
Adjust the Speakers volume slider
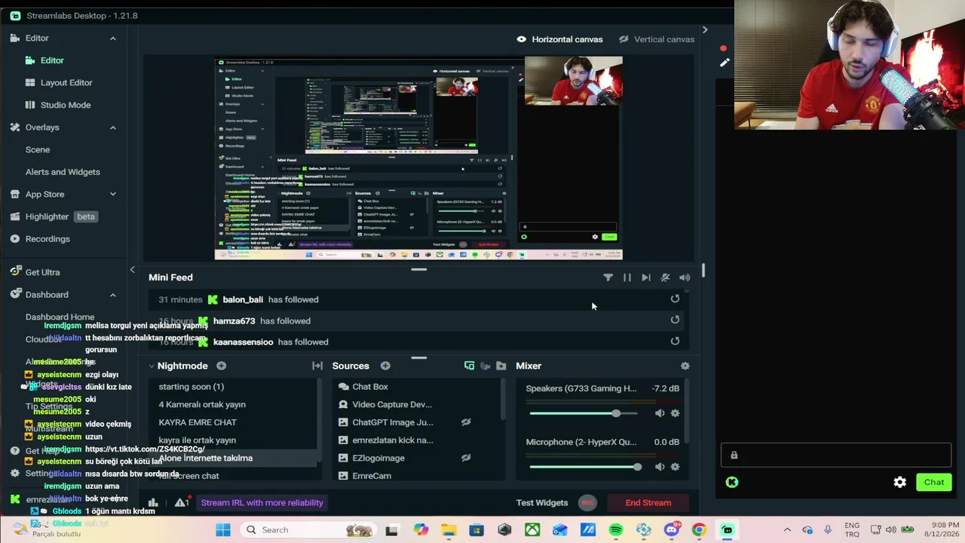[584, 413]
